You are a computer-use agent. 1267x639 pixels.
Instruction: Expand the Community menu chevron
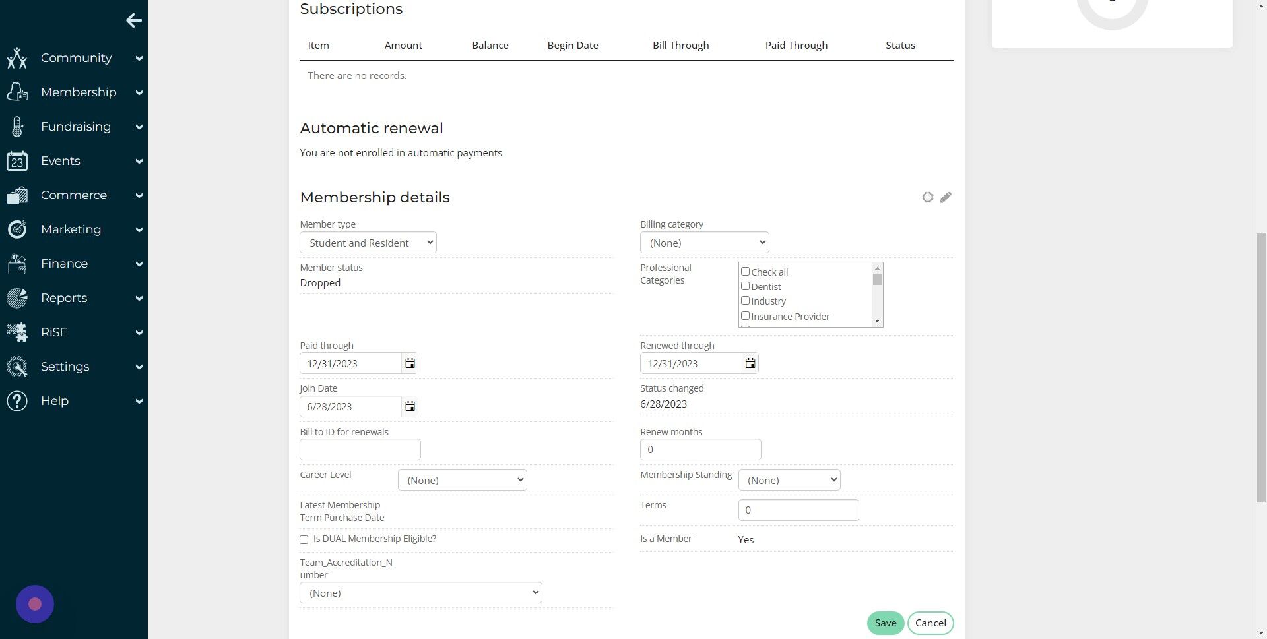139,59
